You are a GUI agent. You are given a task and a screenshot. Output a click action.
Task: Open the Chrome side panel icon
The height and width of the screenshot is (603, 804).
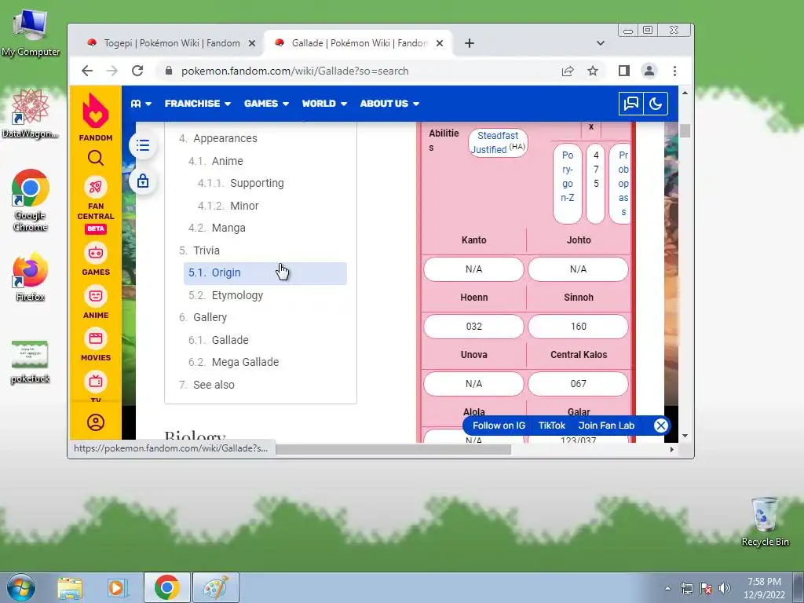[623, 71]
